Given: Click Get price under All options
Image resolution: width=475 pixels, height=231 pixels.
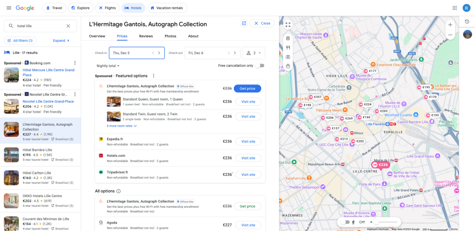Looking at the screenshot, I should [x=248, y=206].
